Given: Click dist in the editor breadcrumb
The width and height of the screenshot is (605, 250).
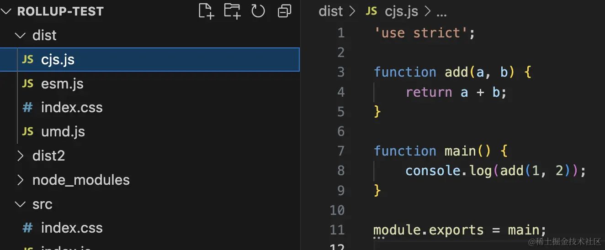Looking at the screenshot, I should pyautogui.click(x=331, y=11).
